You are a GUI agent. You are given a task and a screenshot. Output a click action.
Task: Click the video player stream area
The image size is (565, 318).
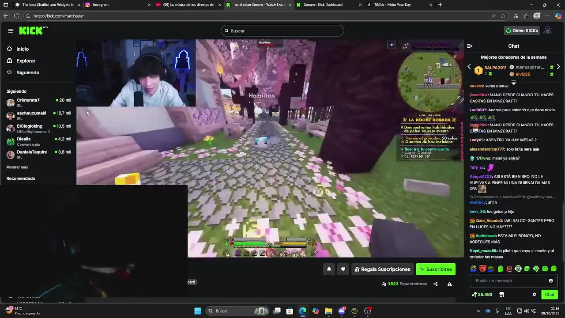pyautogui.click(x=270, y=148)
